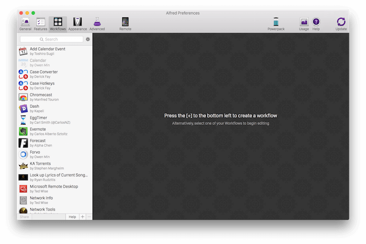
Task: Open the Advanced tab with flask icon
Action: 97,24
